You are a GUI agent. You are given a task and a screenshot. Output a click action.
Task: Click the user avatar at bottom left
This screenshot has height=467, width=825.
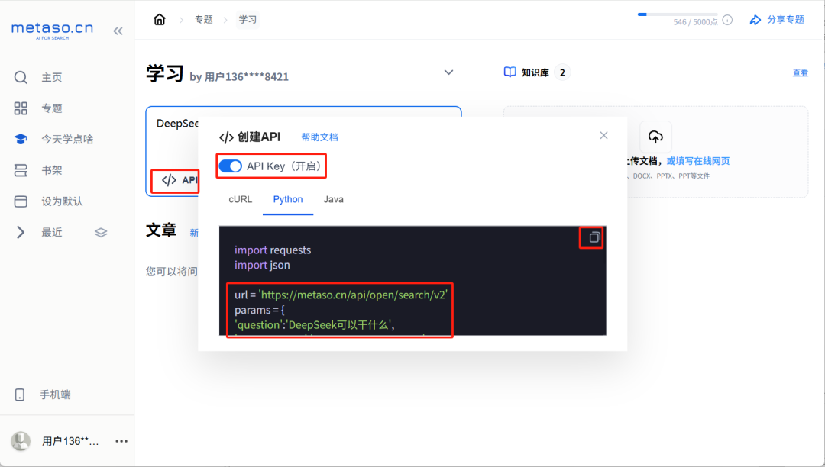coord(21,441)
